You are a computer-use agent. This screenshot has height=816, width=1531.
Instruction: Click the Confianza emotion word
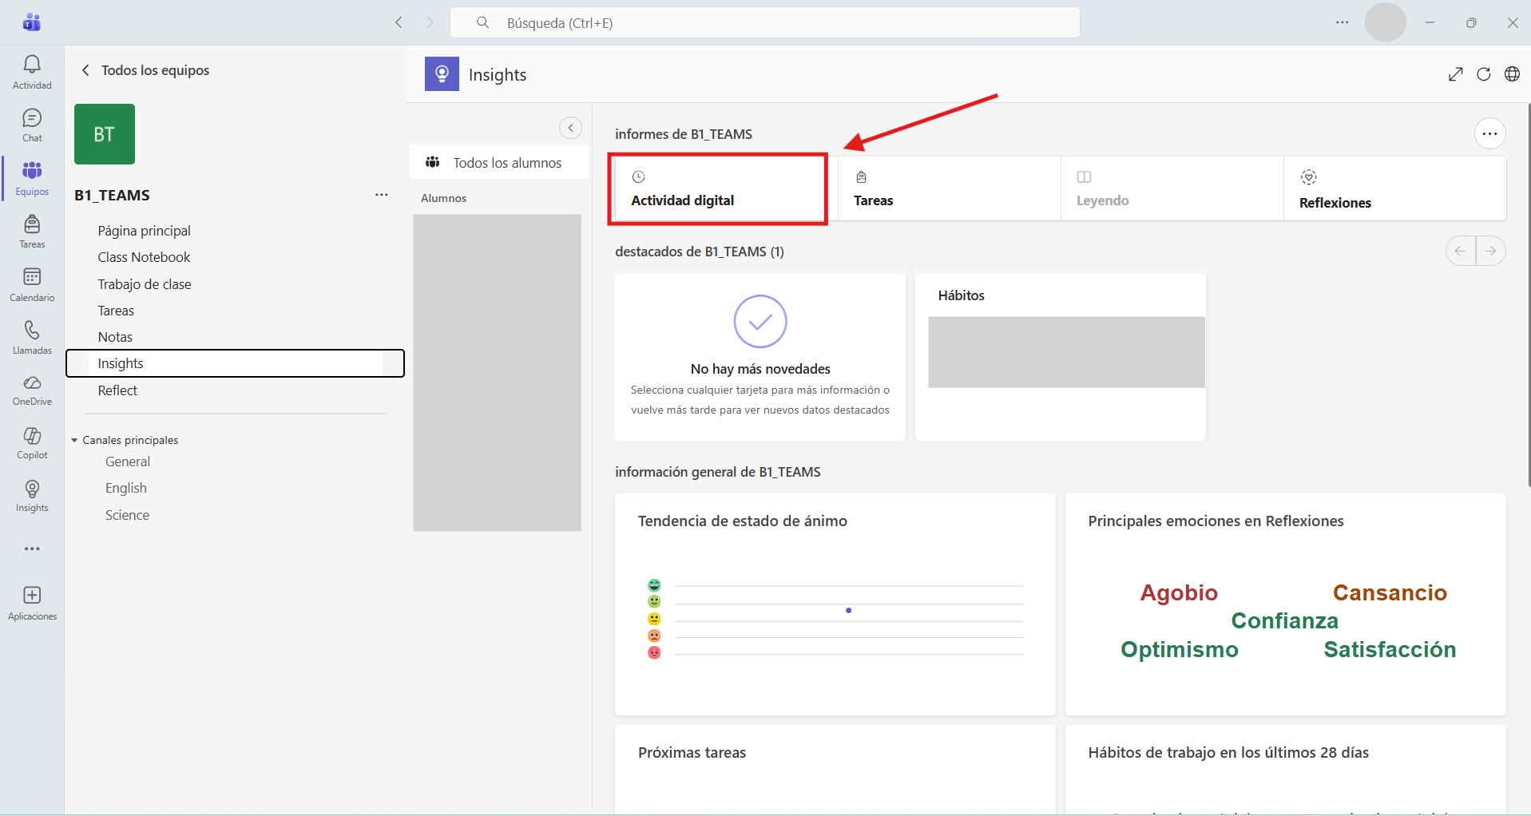point(1284,620)
